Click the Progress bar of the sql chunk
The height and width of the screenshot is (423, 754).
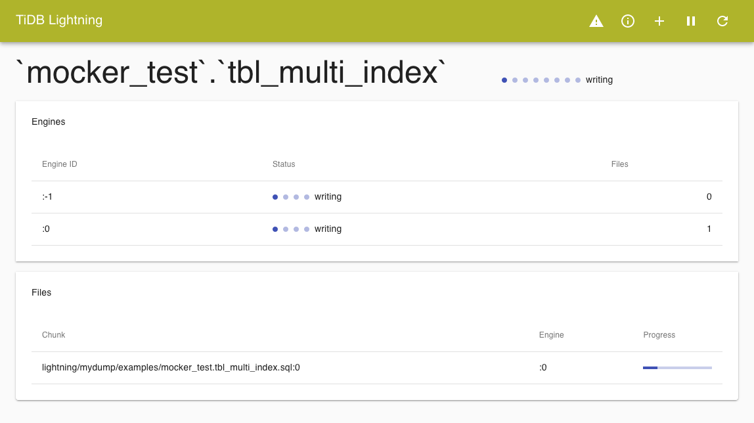pos(677,368)
